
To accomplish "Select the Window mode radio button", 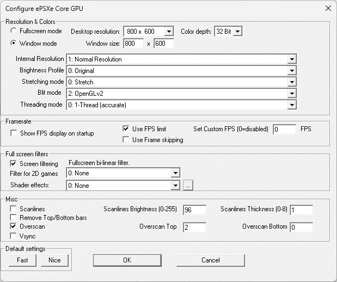I will pos(13,43).
